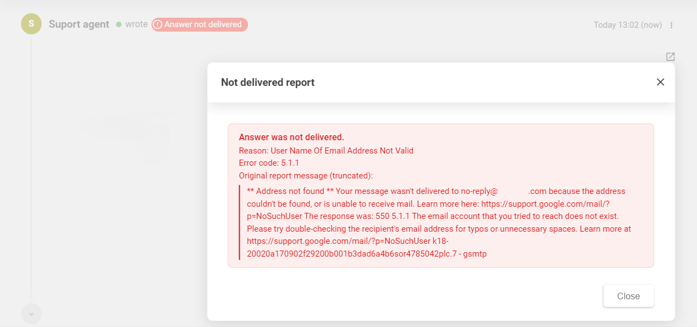Click the green online status dot
Viewport: 697px width, 327px height.
click(x=119, y=24)
